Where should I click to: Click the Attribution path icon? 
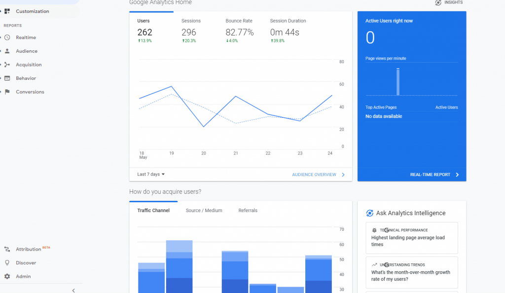tap(7, 249)
